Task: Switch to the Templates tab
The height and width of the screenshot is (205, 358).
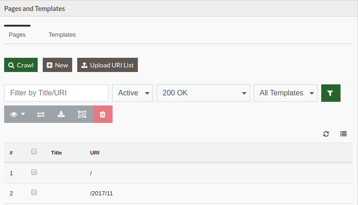Action: point(62,34)
